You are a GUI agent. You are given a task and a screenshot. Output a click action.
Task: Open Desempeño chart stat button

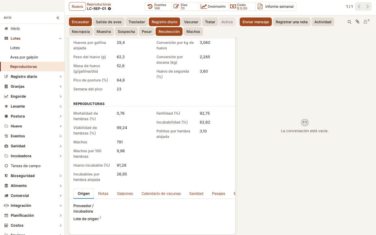(214, 7)
